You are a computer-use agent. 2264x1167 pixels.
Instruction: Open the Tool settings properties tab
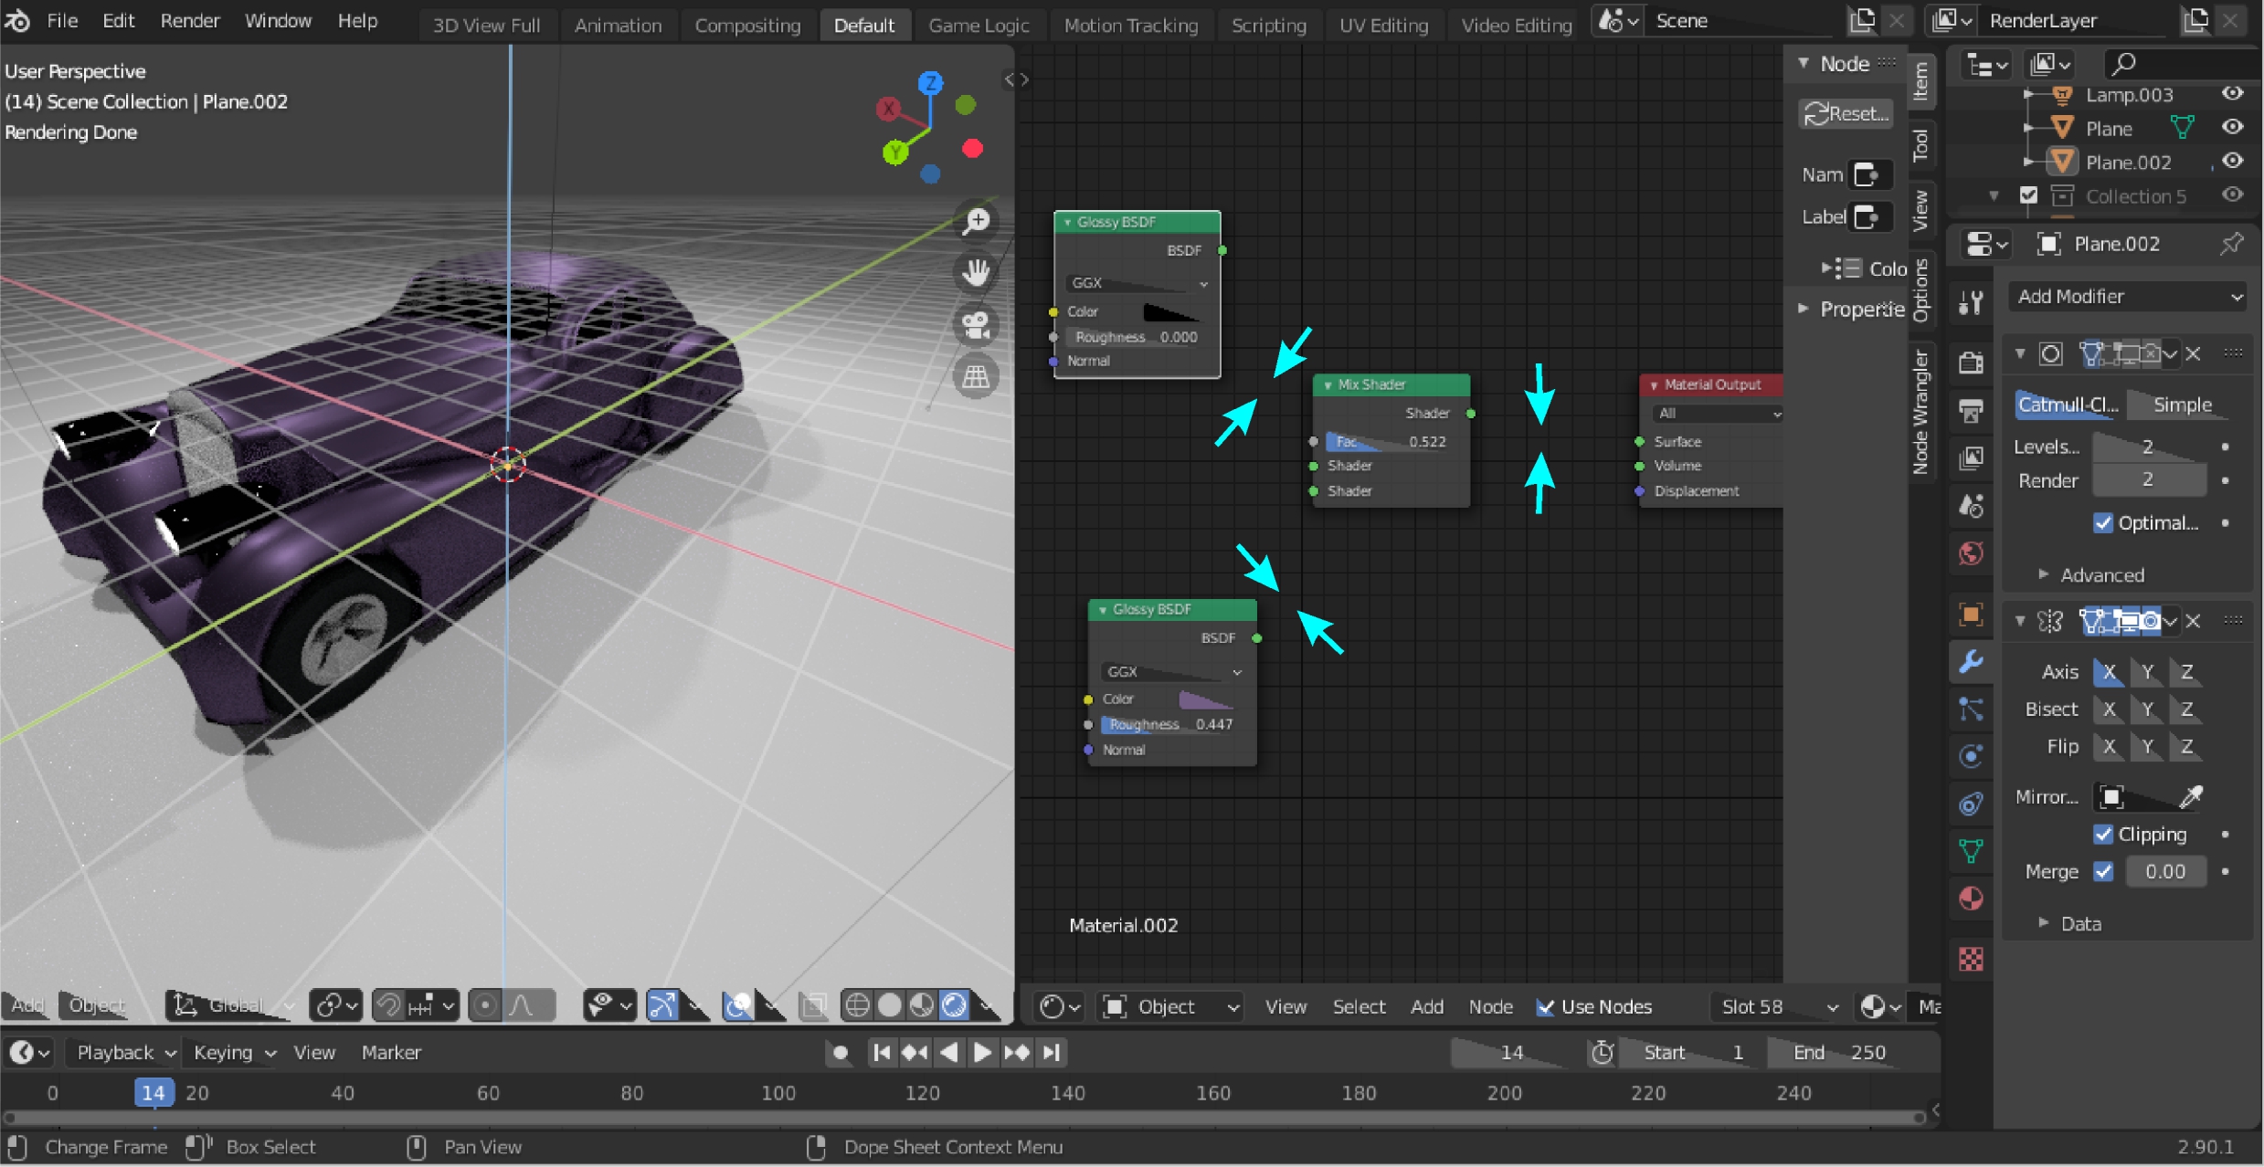1971,302
